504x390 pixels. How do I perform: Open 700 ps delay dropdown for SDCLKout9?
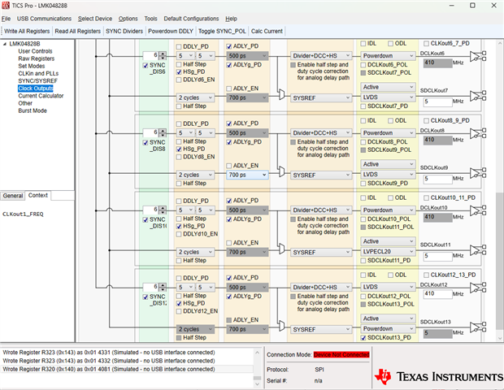(247, 175)
